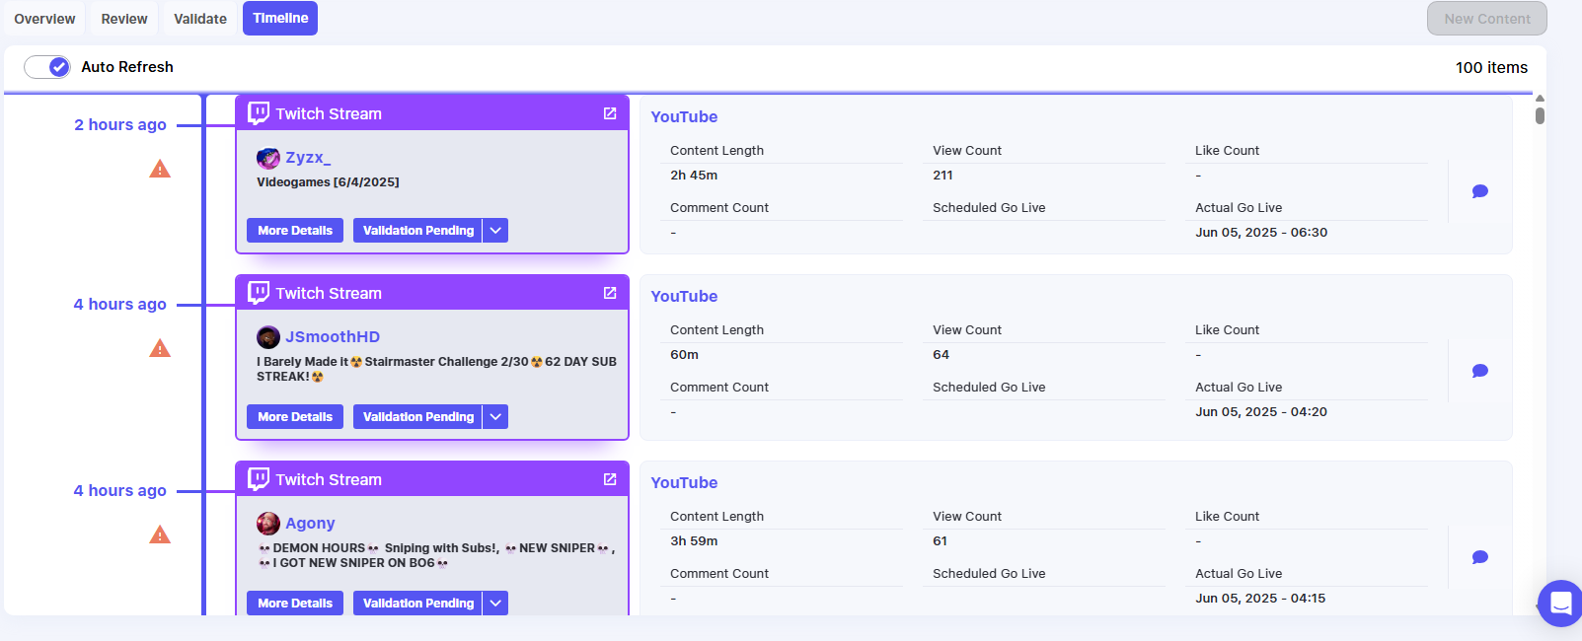Image resolution: width=1582 pixels, height=641 pixels.
Task: Open Zyzx_ channel link
Action: [x=308, y=158]
